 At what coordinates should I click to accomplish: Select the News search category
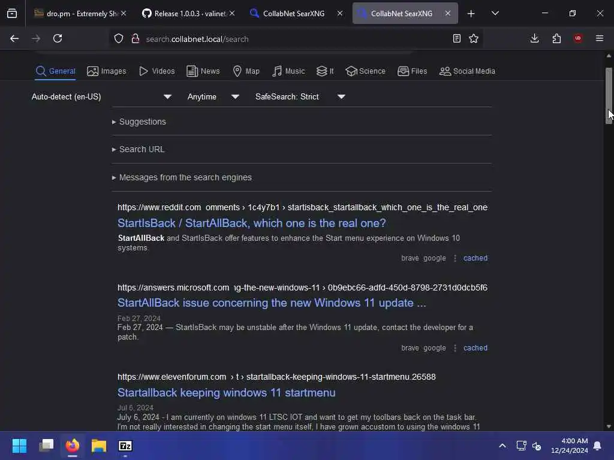[203, 71]
